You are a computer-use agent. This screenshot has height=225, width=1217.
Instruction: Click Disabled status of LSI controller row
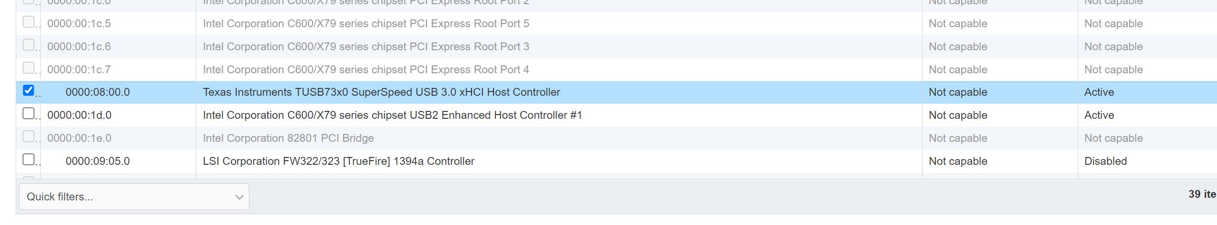click(1105, 161)
